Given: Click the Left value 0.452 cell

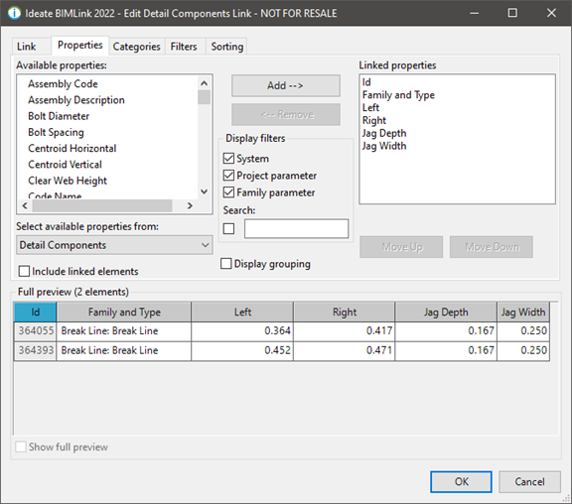Looking at the screenshot, I should click(242, 350).
